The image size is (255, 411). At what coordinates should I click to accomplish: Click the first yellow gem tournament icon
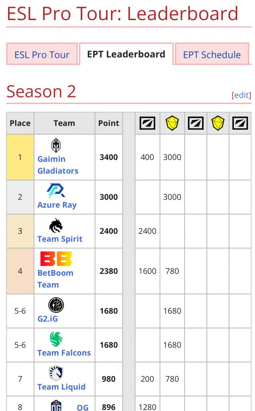pyautogui.click(x=172, y=123)
